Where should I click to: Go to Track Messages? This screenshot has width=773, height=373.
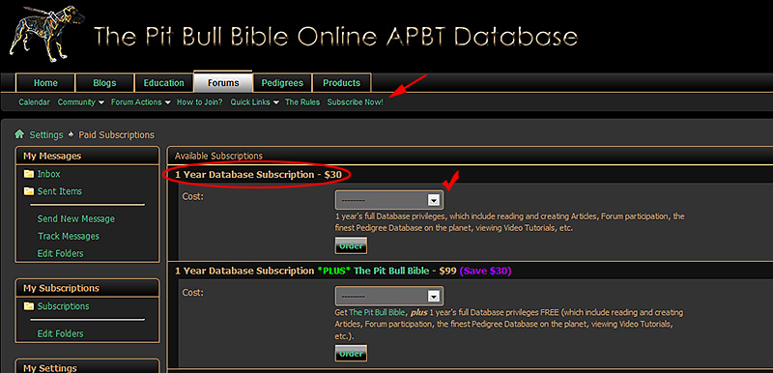pos(69,236)
